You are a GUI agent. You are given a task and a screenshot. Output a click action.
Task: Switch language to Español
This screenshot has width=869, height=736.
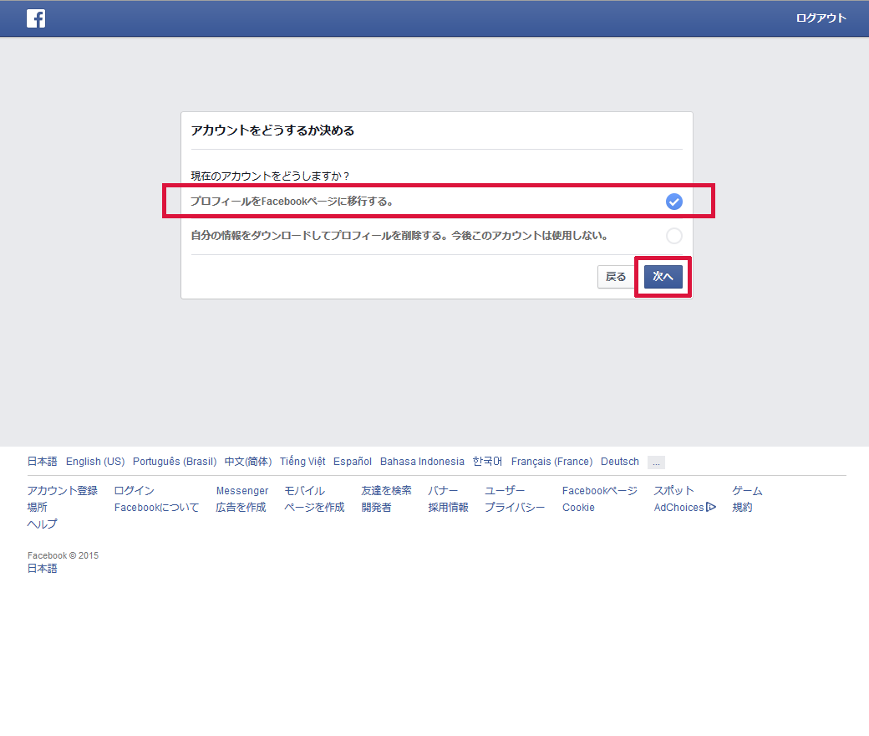click(353, 462)
